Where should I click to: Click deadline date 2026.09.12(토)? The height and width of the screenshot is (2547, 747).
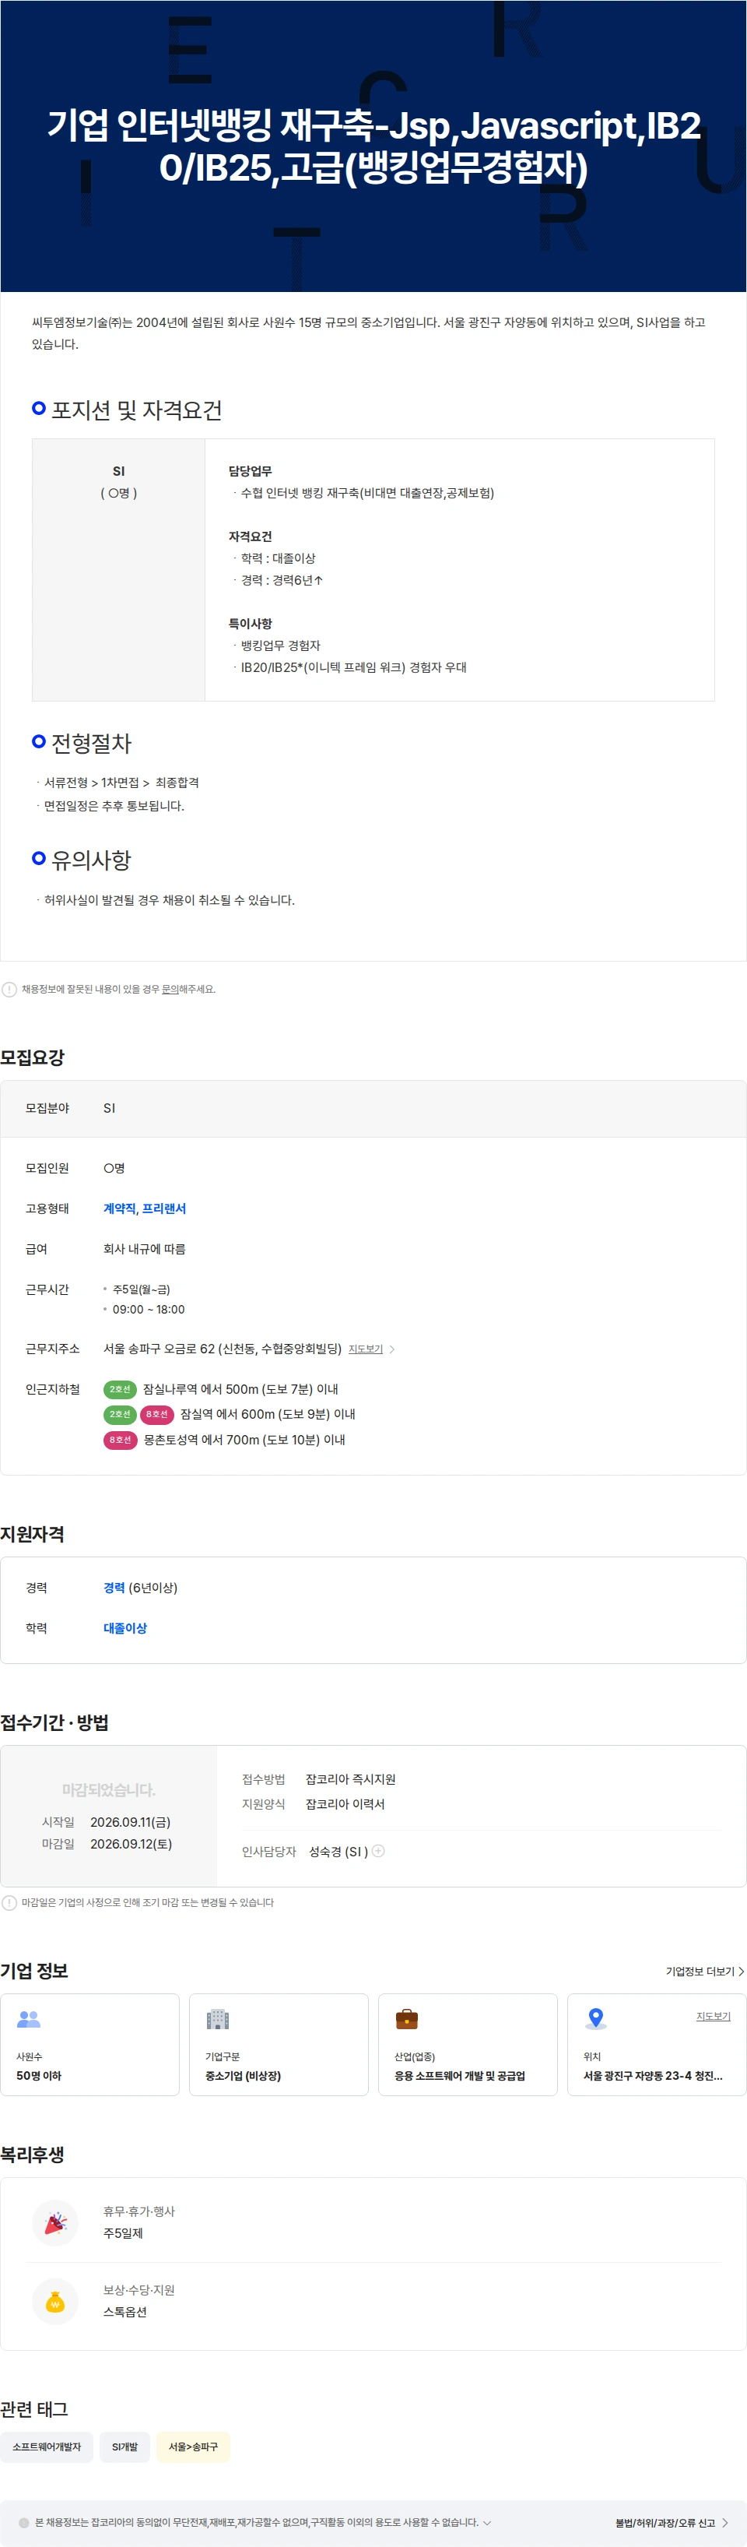[x=131, y=1843]
